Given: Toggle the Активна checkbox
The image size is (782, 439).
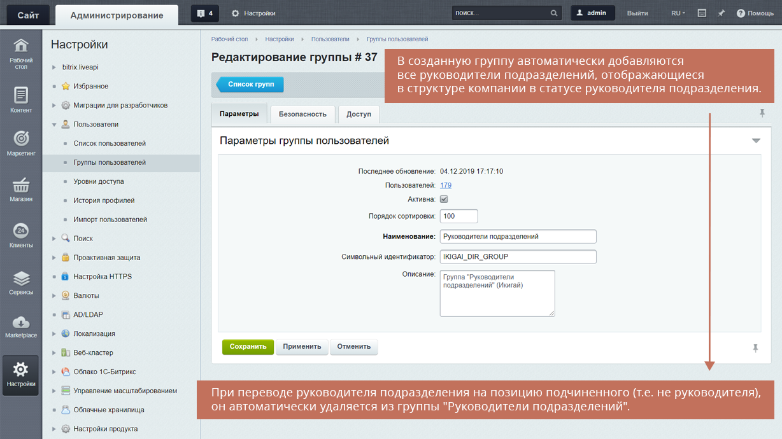Looking at the screenshot, I should [x=444, y=199].
